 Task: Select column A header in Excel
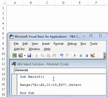point(15,3)
